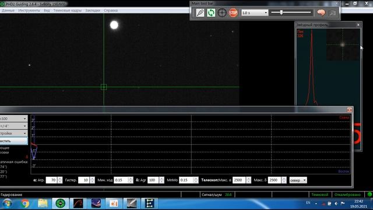Open the север declination mode dropdown
Image resolution: width=373 pixels, height=210 pixels.
pos(298,180)
